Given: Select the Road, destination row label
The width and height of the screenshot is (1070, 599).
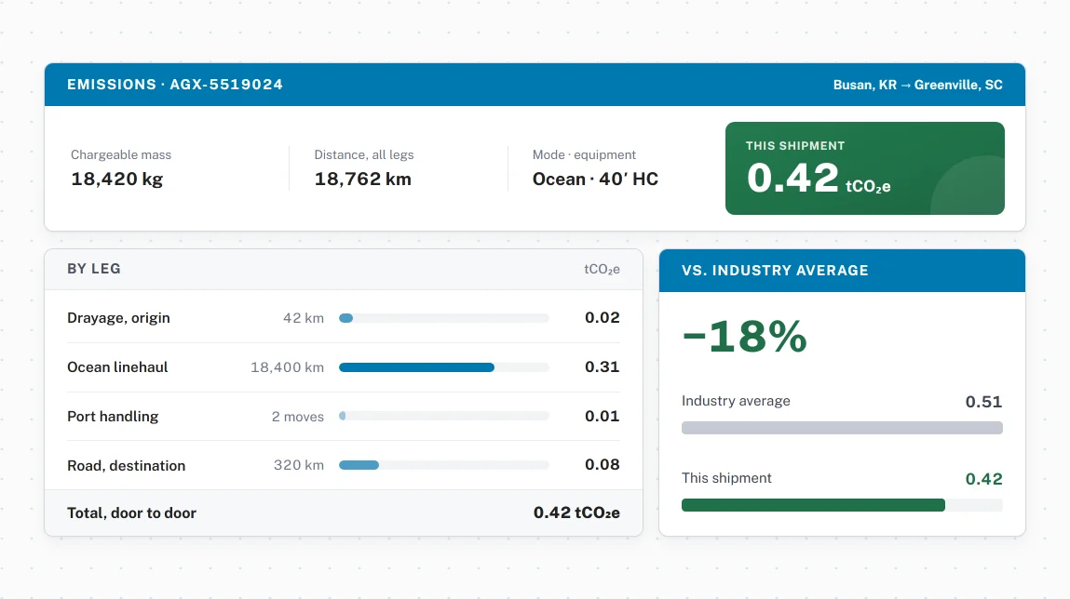Looking at the screenshot, I should click(x=127, y=465).
